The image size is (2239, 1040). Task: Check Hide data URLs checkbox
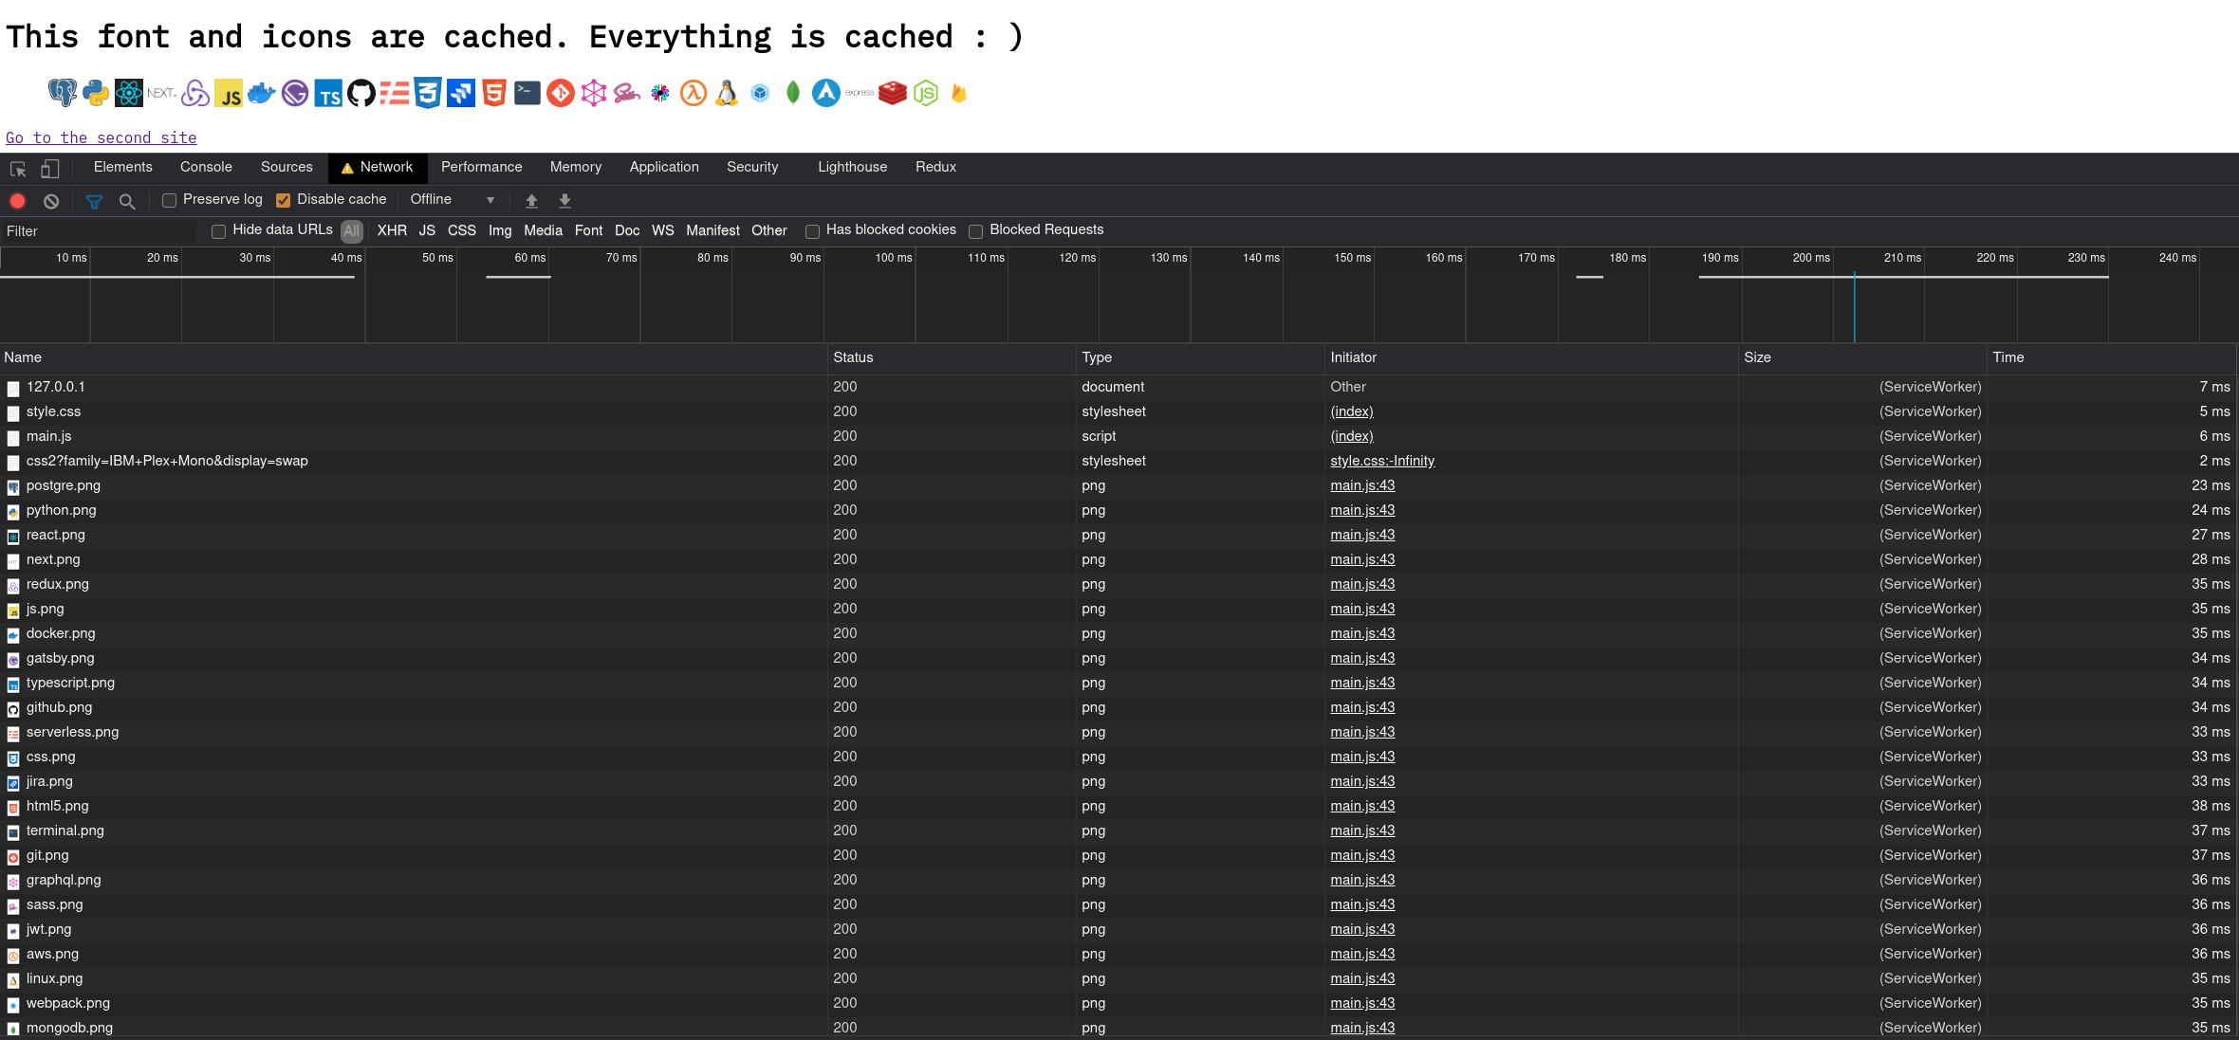pyautogui.click(x=219, y=231)
